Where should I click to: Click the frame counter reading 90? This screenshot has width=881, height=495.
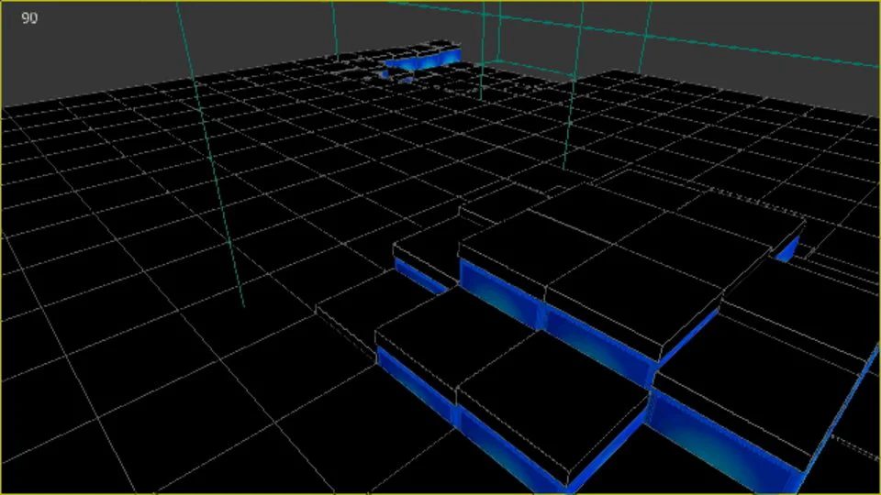pos(29,18)
